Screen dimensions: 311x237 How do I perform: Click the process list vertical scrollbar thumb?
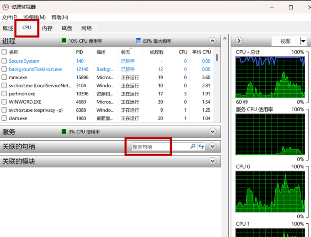coord(217,57)
